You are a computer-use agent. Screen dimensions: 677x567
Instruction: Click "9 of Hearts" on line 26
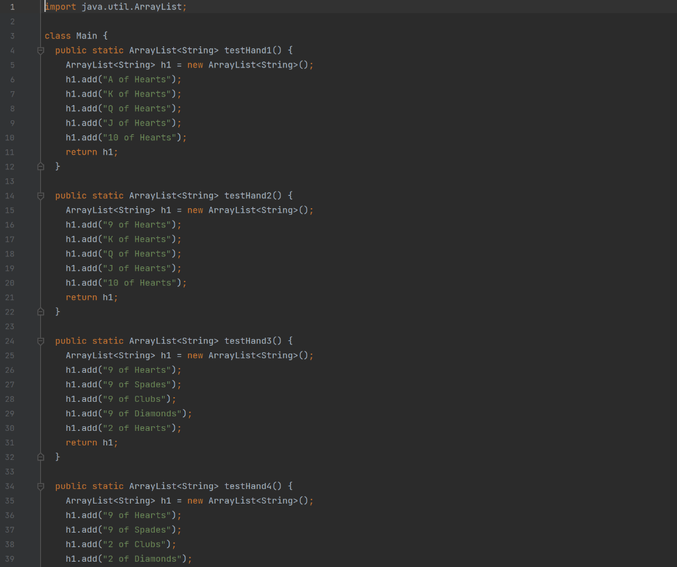point(137,370)
